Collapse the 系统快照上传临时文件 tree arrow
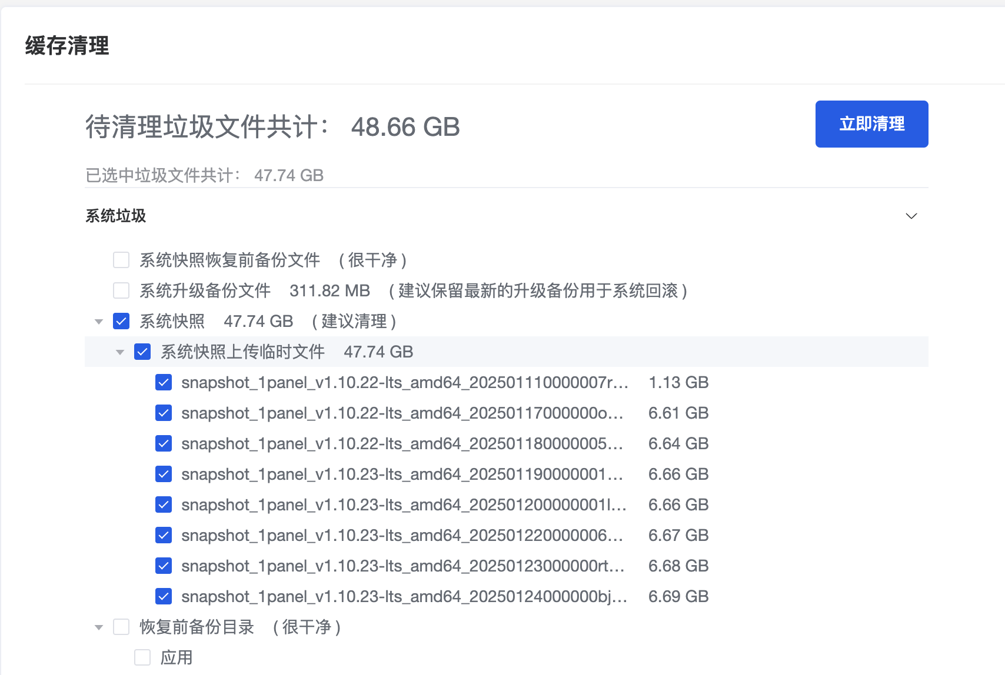 coord(120,352)
